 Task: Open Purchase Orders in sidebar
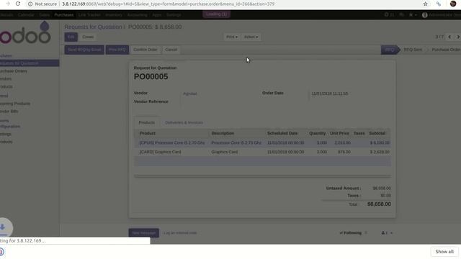coord(14,71)
